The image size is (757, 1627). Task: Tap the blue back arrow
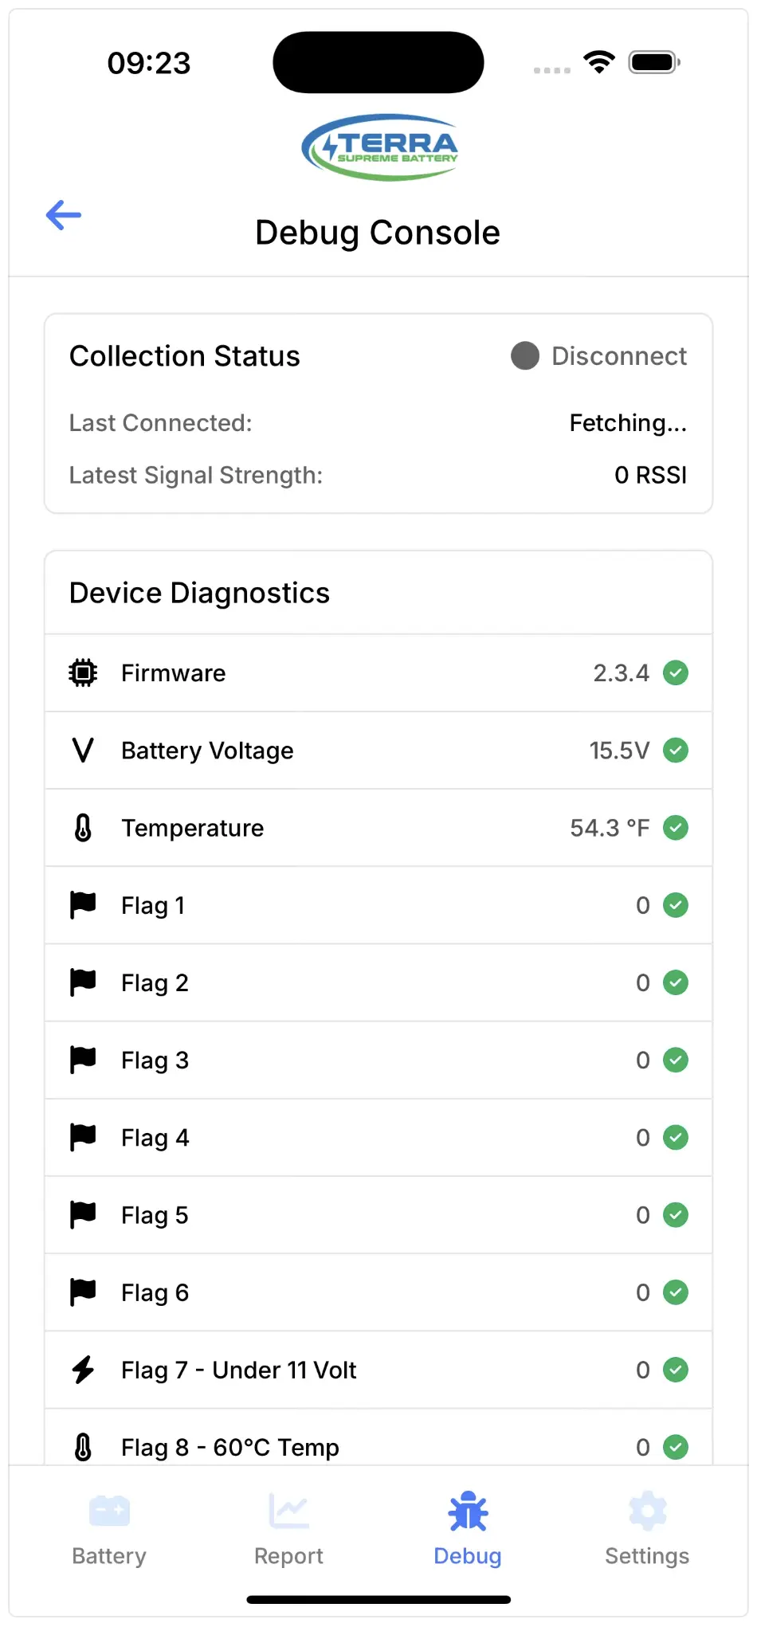click(64, 215)
